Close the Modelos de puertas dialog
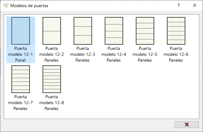Image resolution: width=203 pixels, height=132 pixels. [x=195, y=5]
